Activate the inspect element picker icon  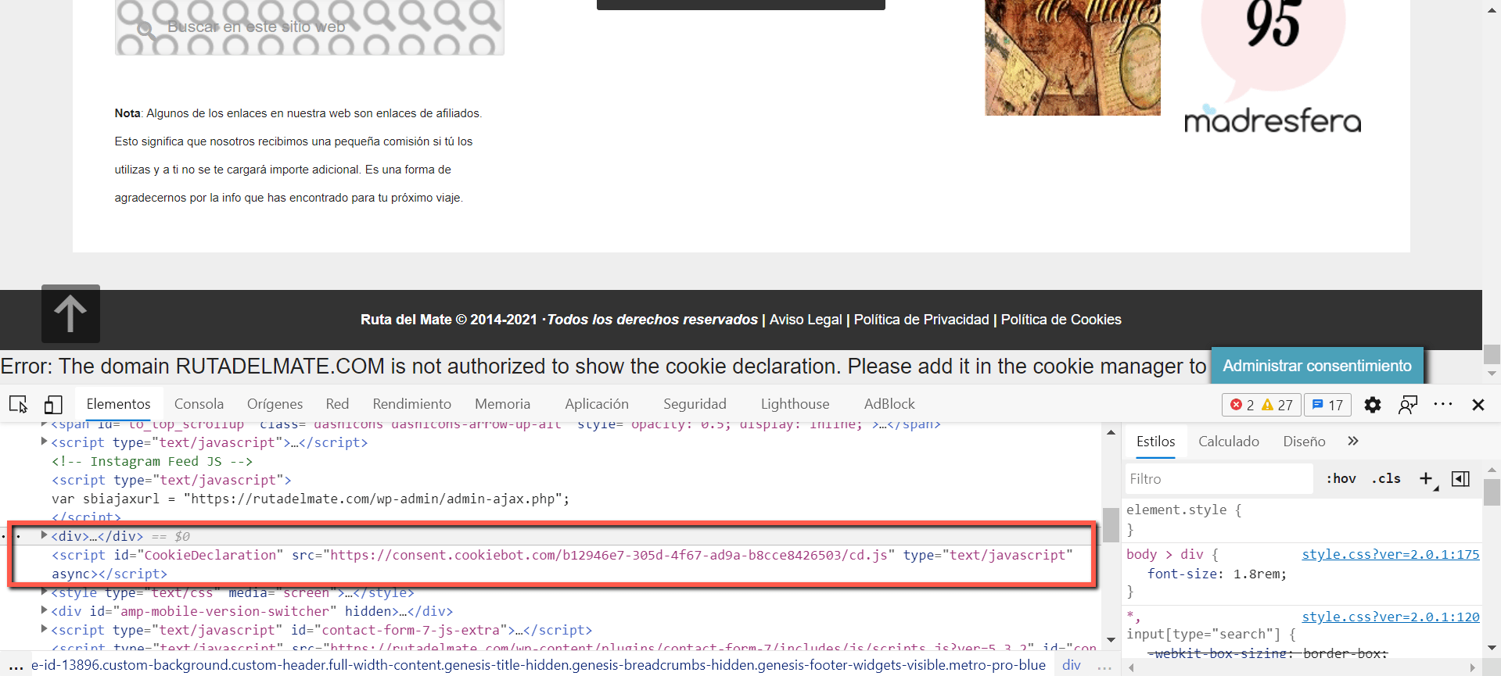(x=19, y=404)
